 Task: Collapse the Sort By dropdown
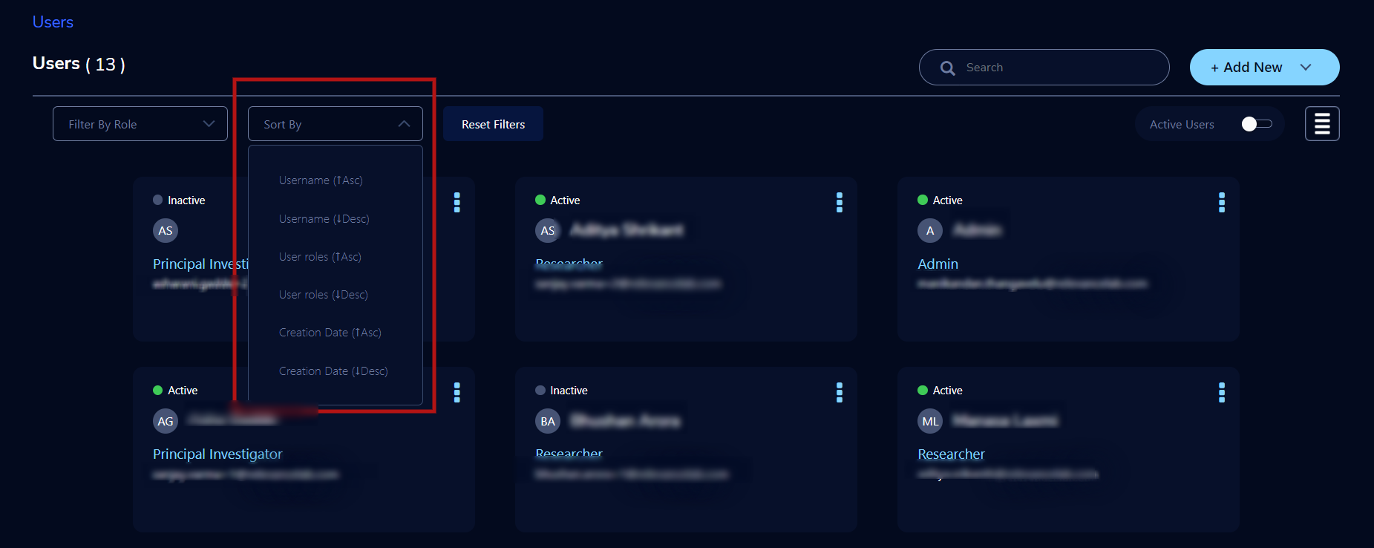[x=336, y=124]
